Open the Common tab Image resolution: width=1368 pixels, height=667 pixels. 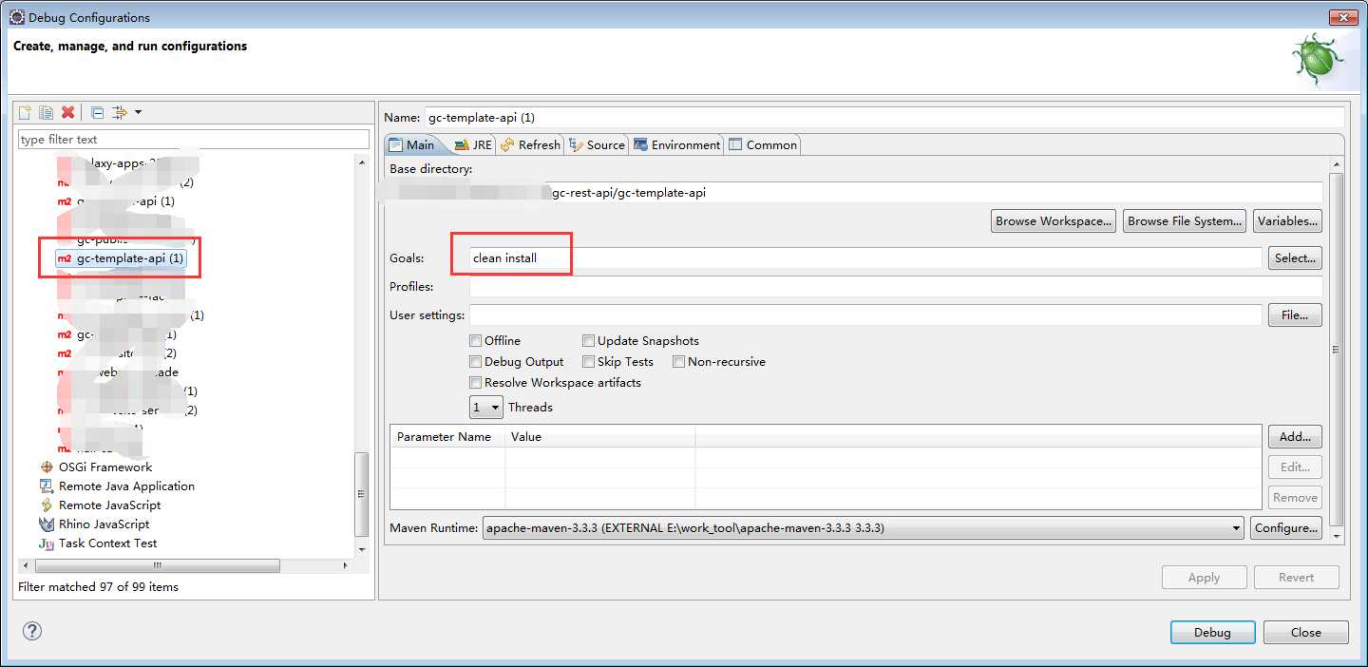763,144
